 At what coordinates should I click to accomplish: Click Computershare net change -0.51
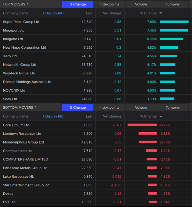click(117, 159)
